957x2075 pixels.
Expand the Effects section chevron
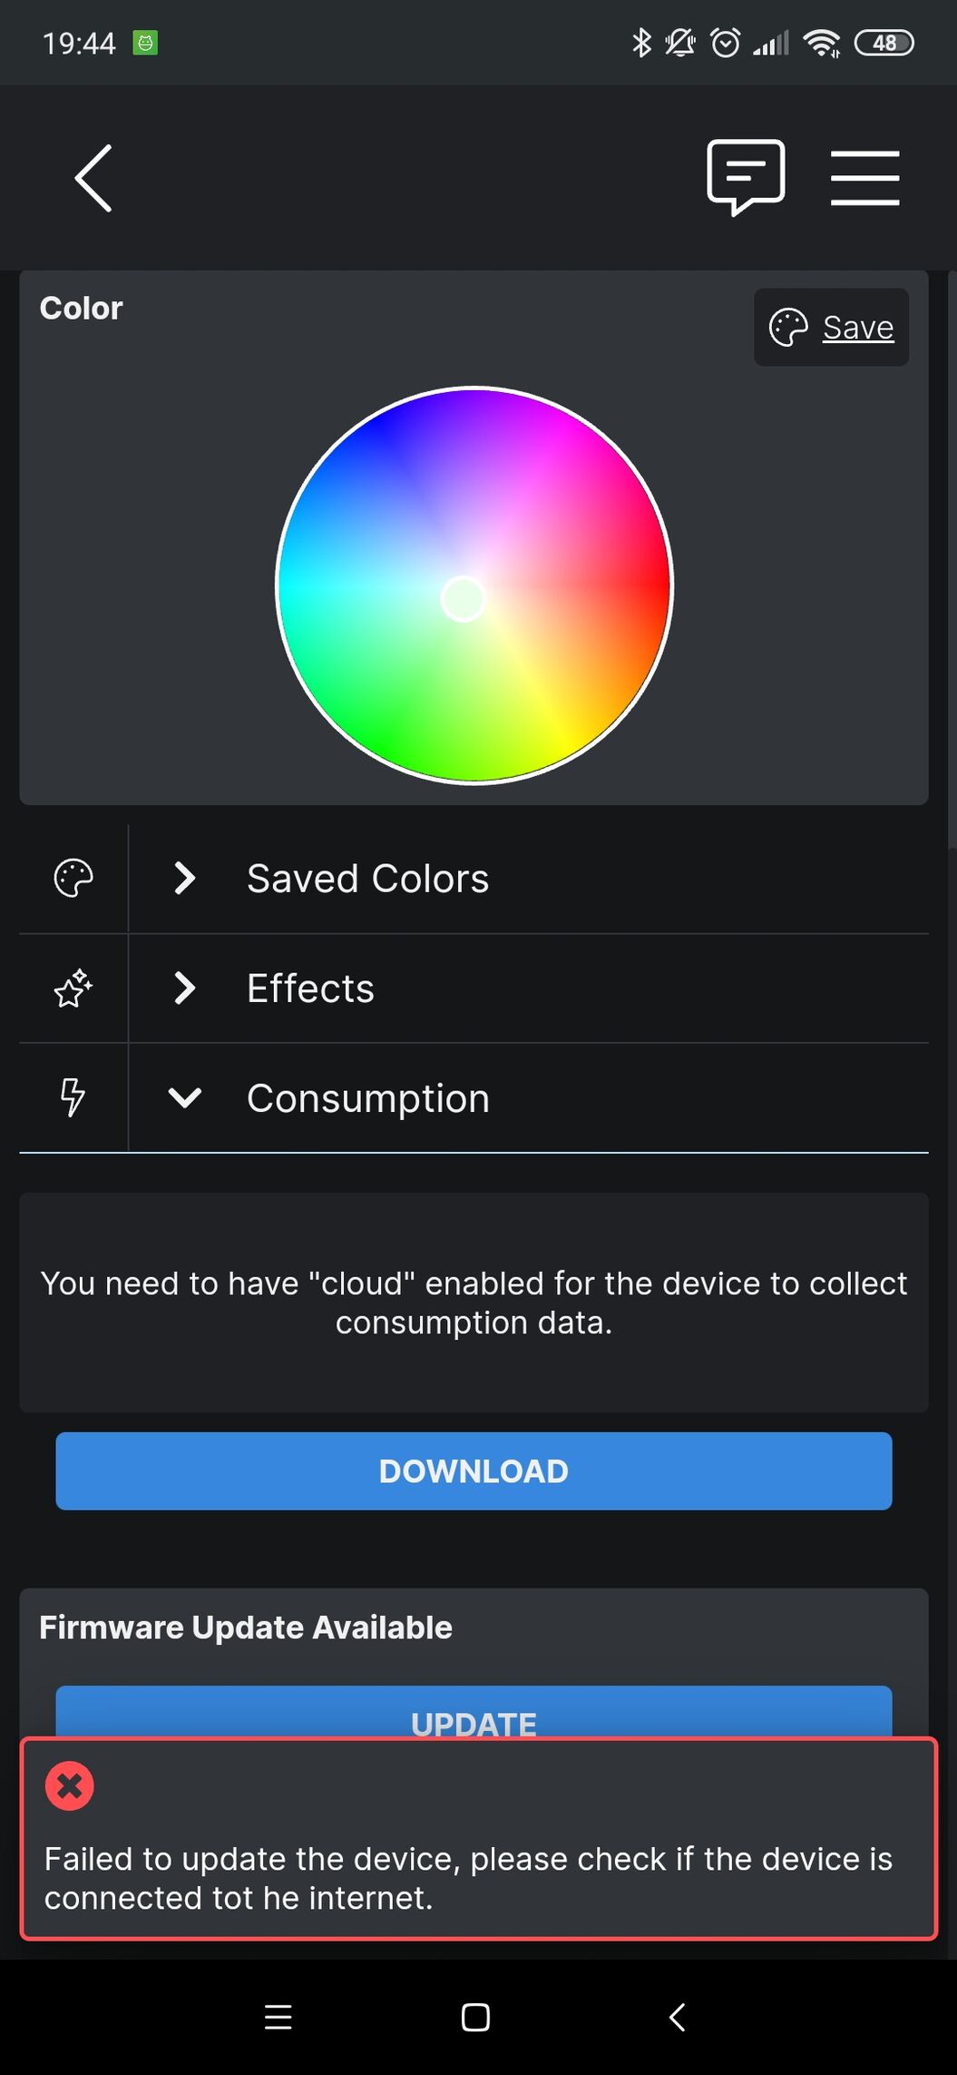(x=184, y=988)
